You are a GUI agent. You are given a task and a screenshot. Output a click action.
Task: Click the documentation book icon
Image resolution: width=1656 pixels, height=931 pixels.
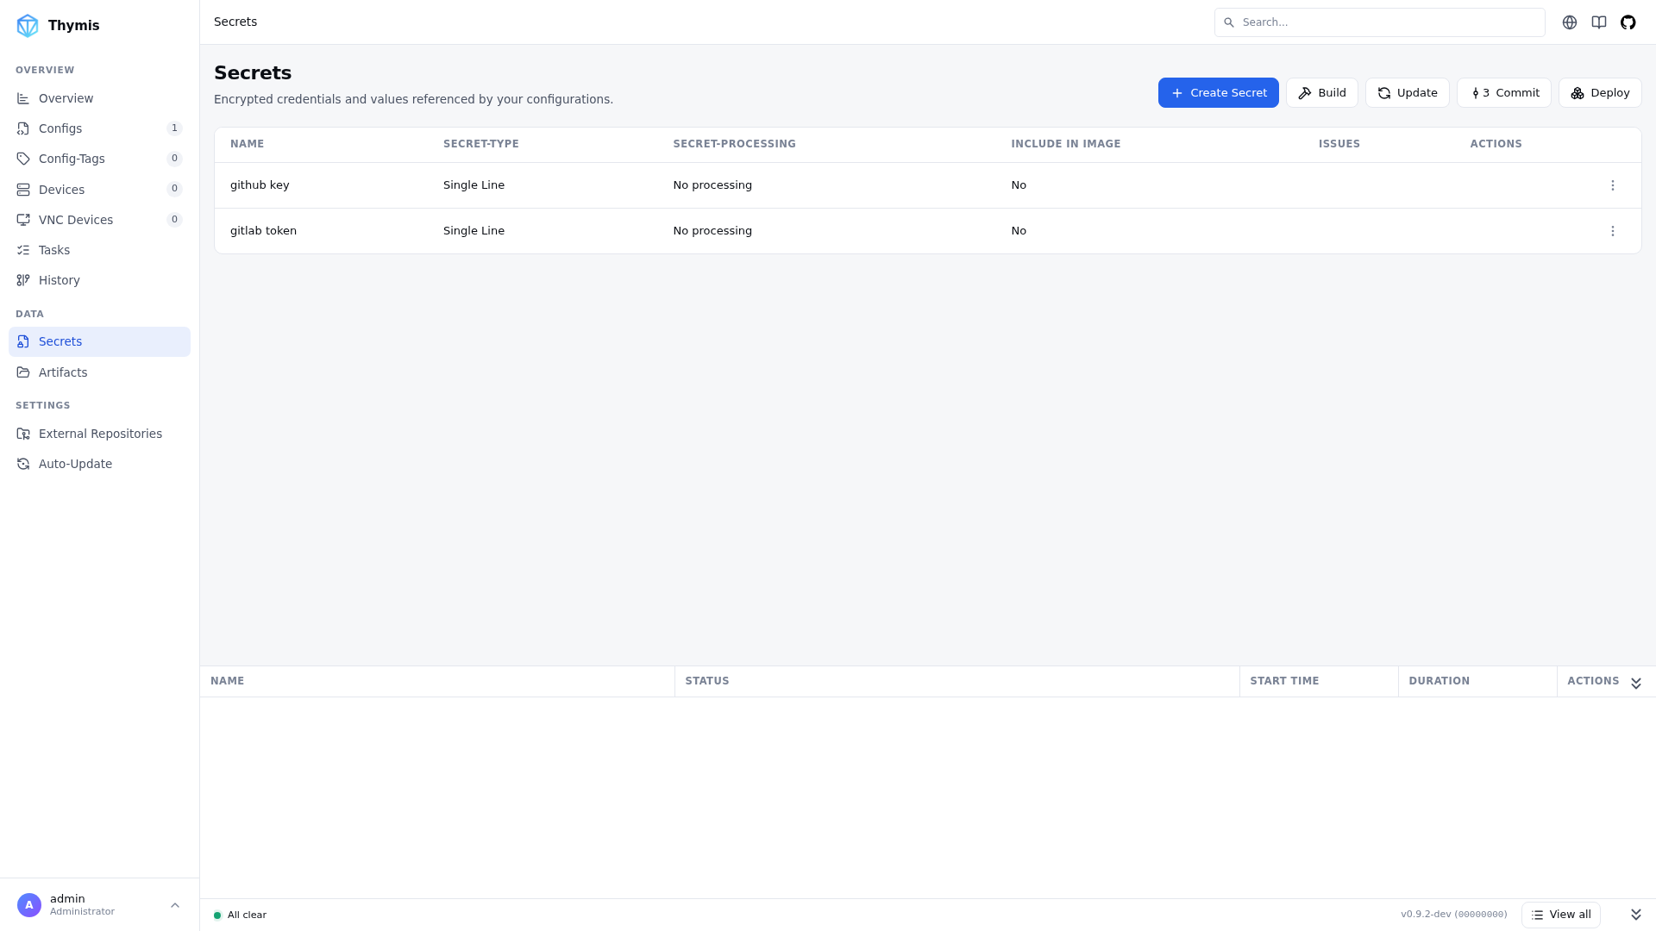click(1598, 22)
